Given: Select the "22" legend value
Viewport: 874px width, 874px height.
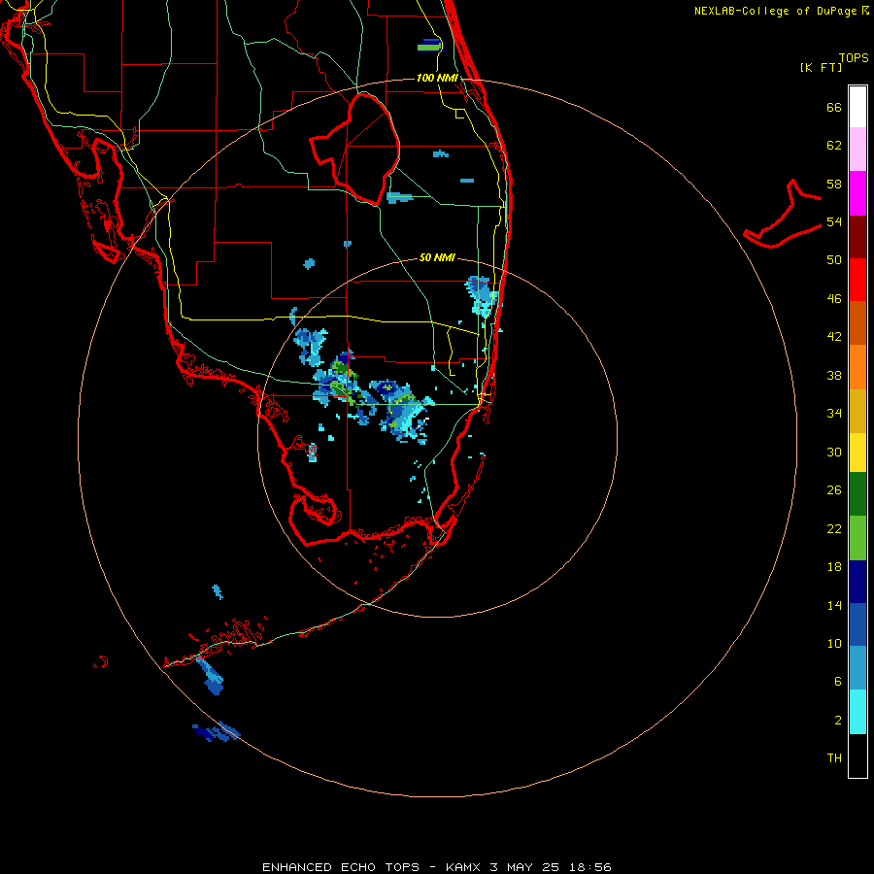Looking at the screenshot, I should pos(834,528).
